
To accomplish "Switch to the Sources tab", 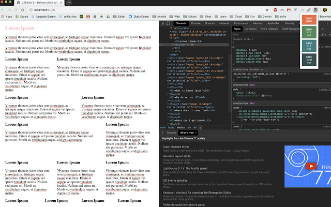I will click(x=210, y=23).
